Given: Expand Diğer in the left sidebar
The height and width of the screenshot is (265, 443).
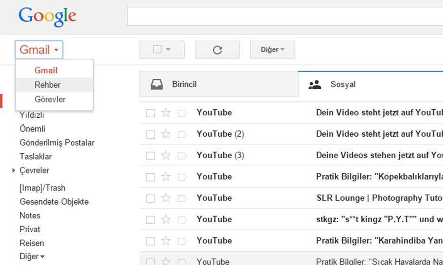Looking at the screenshot, I should (32, 256).
